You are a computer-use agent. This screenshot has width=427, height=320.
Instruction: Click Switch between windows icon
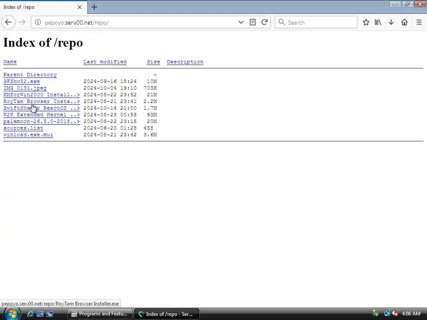tap(50, 314)
